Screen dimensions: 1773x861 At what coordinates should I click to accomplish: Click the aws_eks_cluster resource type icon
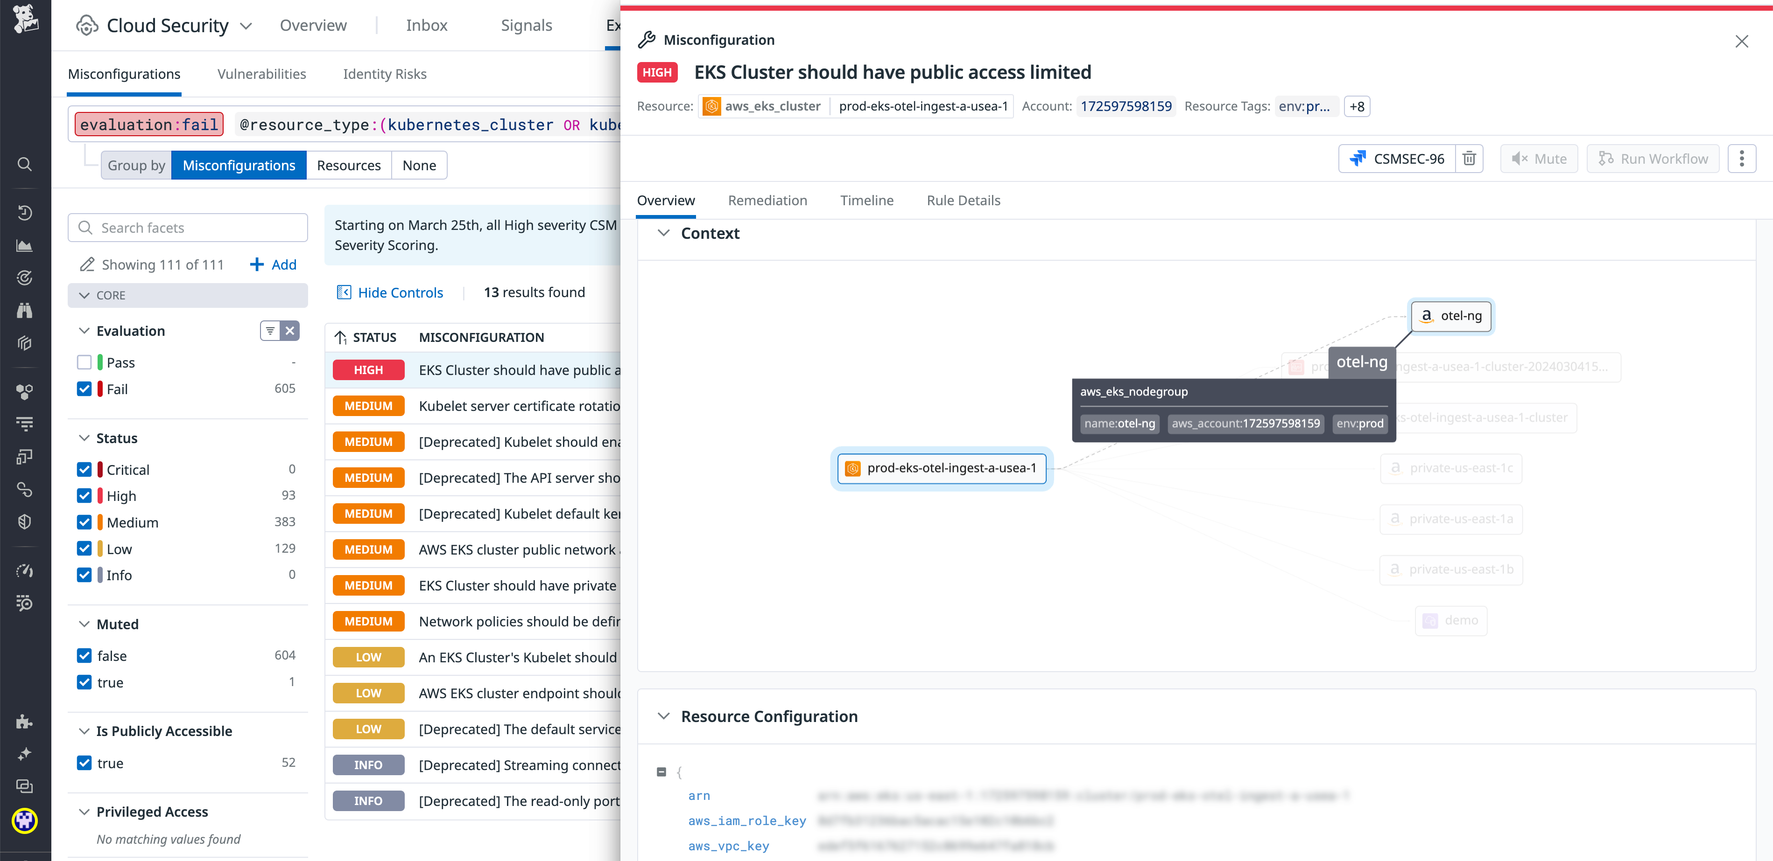click(712, 106)
